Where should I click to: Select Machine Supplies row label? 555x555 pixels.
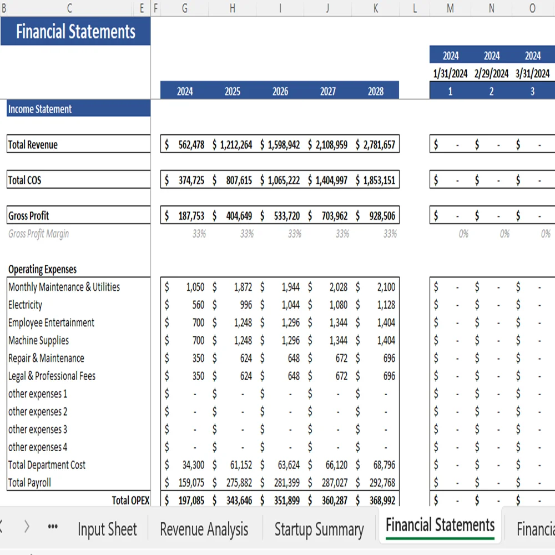[x=39, y=340]
